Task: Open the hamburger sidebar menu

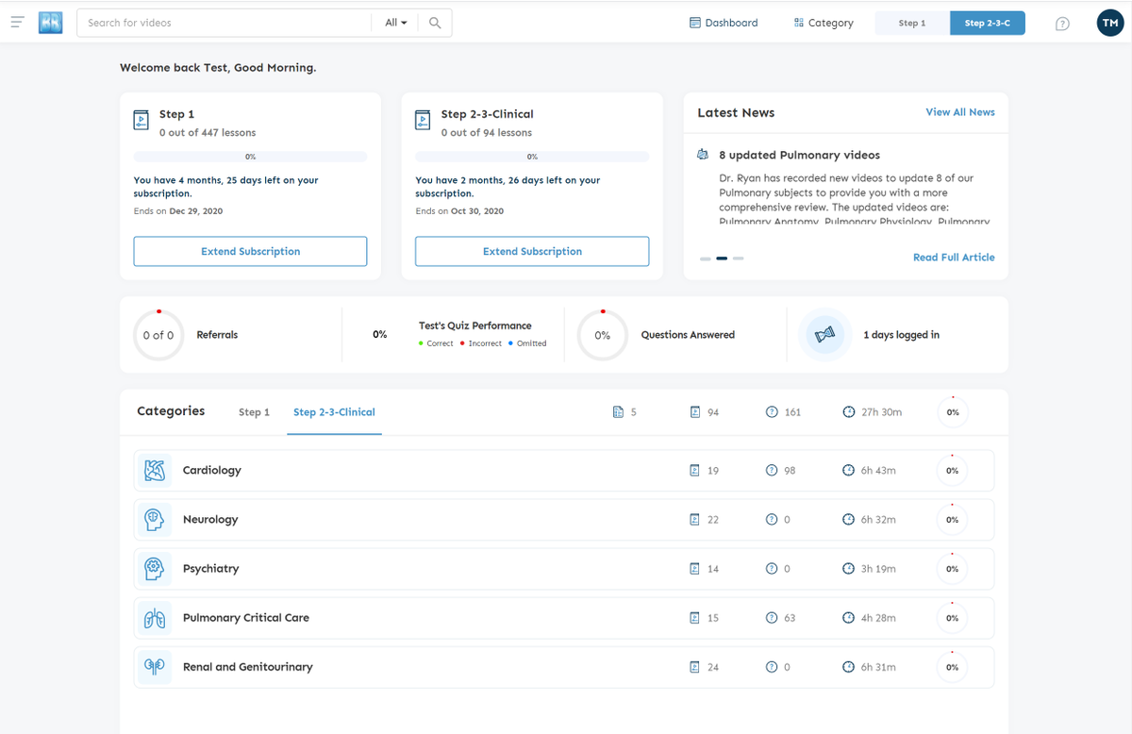Action: pos(17,22)
